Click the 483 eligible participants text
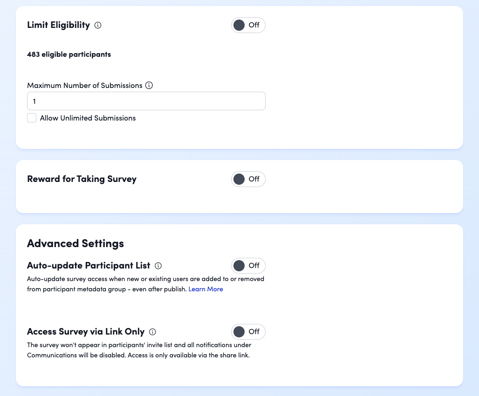This screenshot has width=479, height=396. coord(69,54)
